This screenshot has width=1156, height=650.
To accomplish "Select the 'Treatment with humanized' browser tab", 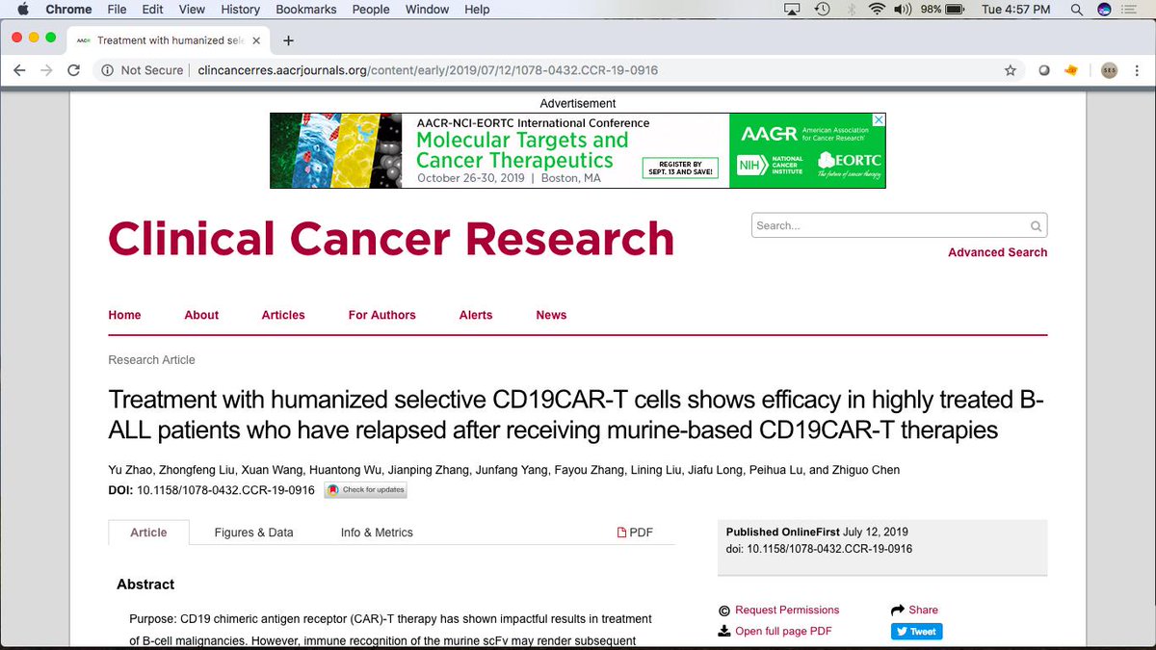I will point(170,40).
